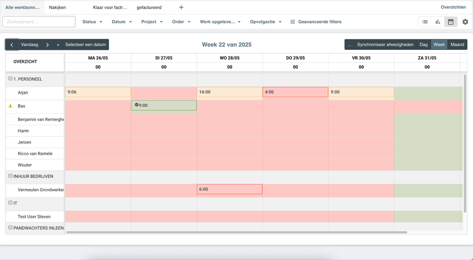The image size is (473, 260).
Task: Open Arjan's 9:00 entry on Friday
Action: point(361,92)
